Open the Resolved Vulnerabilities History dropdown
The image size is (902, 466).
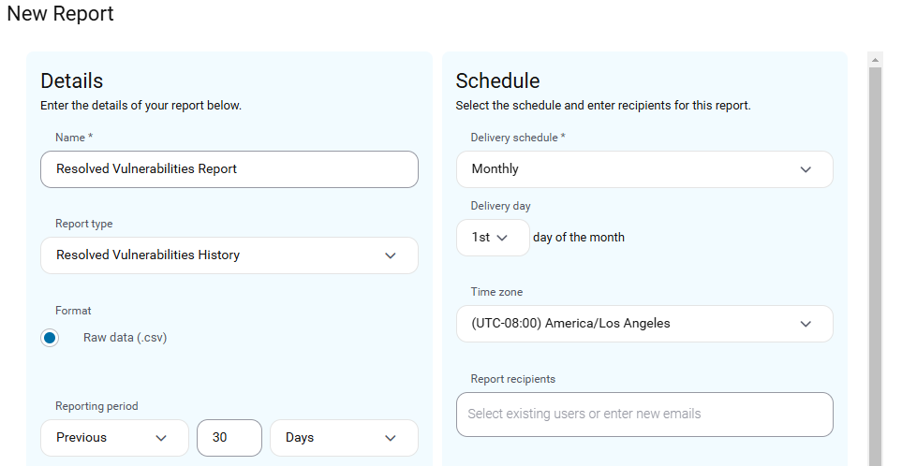(229, 255)
